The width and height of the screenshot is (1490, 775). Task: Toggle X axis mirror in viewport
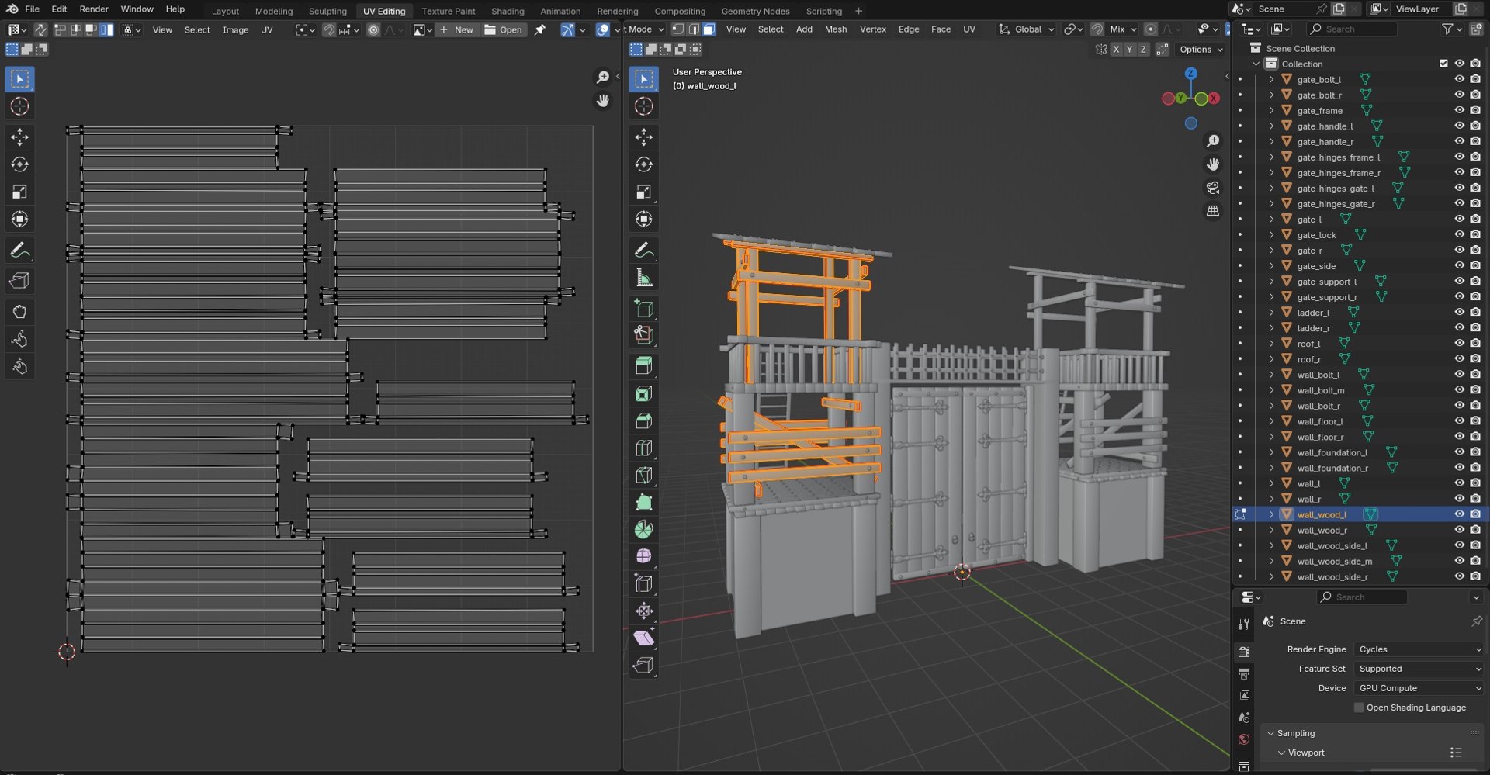1116,49
